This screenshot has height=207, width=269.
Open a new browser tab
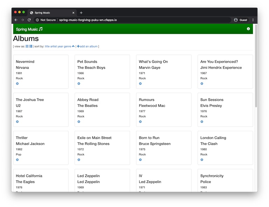pyautogui.click(x=81, y=13)
